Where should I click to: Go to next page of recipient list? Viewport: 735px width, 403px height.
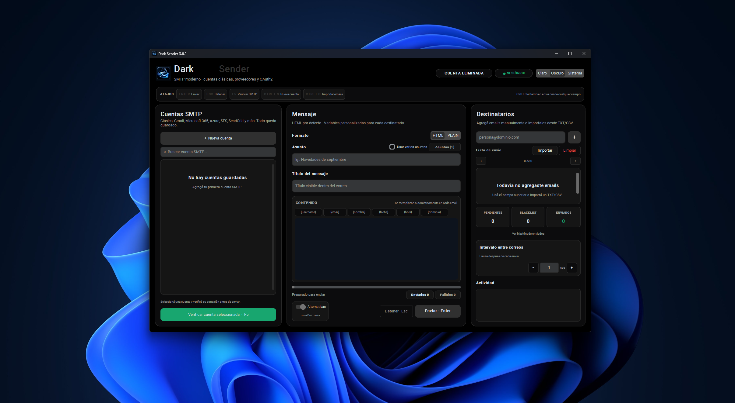click(x=575, y=161)
